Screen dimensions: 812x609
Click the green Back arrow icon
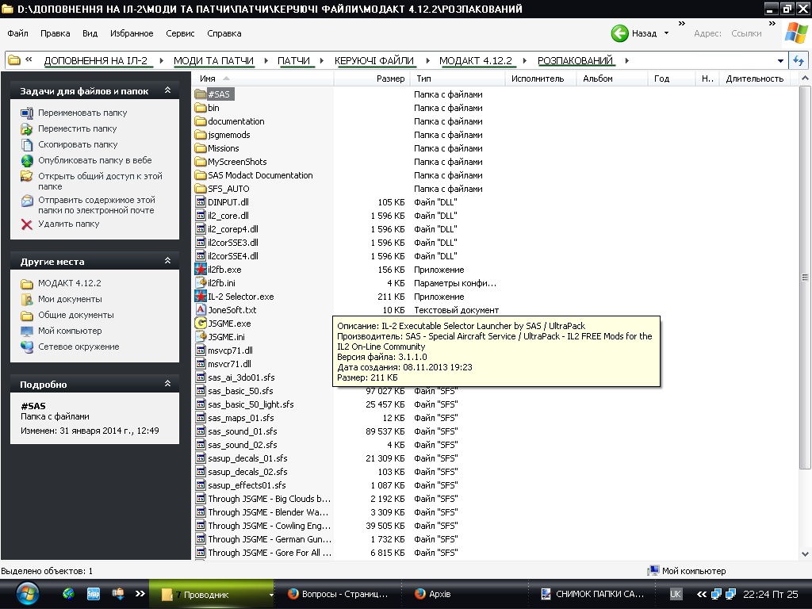coord(619,33)
